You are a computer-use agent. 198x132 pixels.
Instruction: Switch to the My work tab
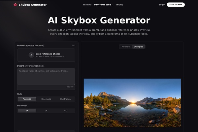coord(126,47)
